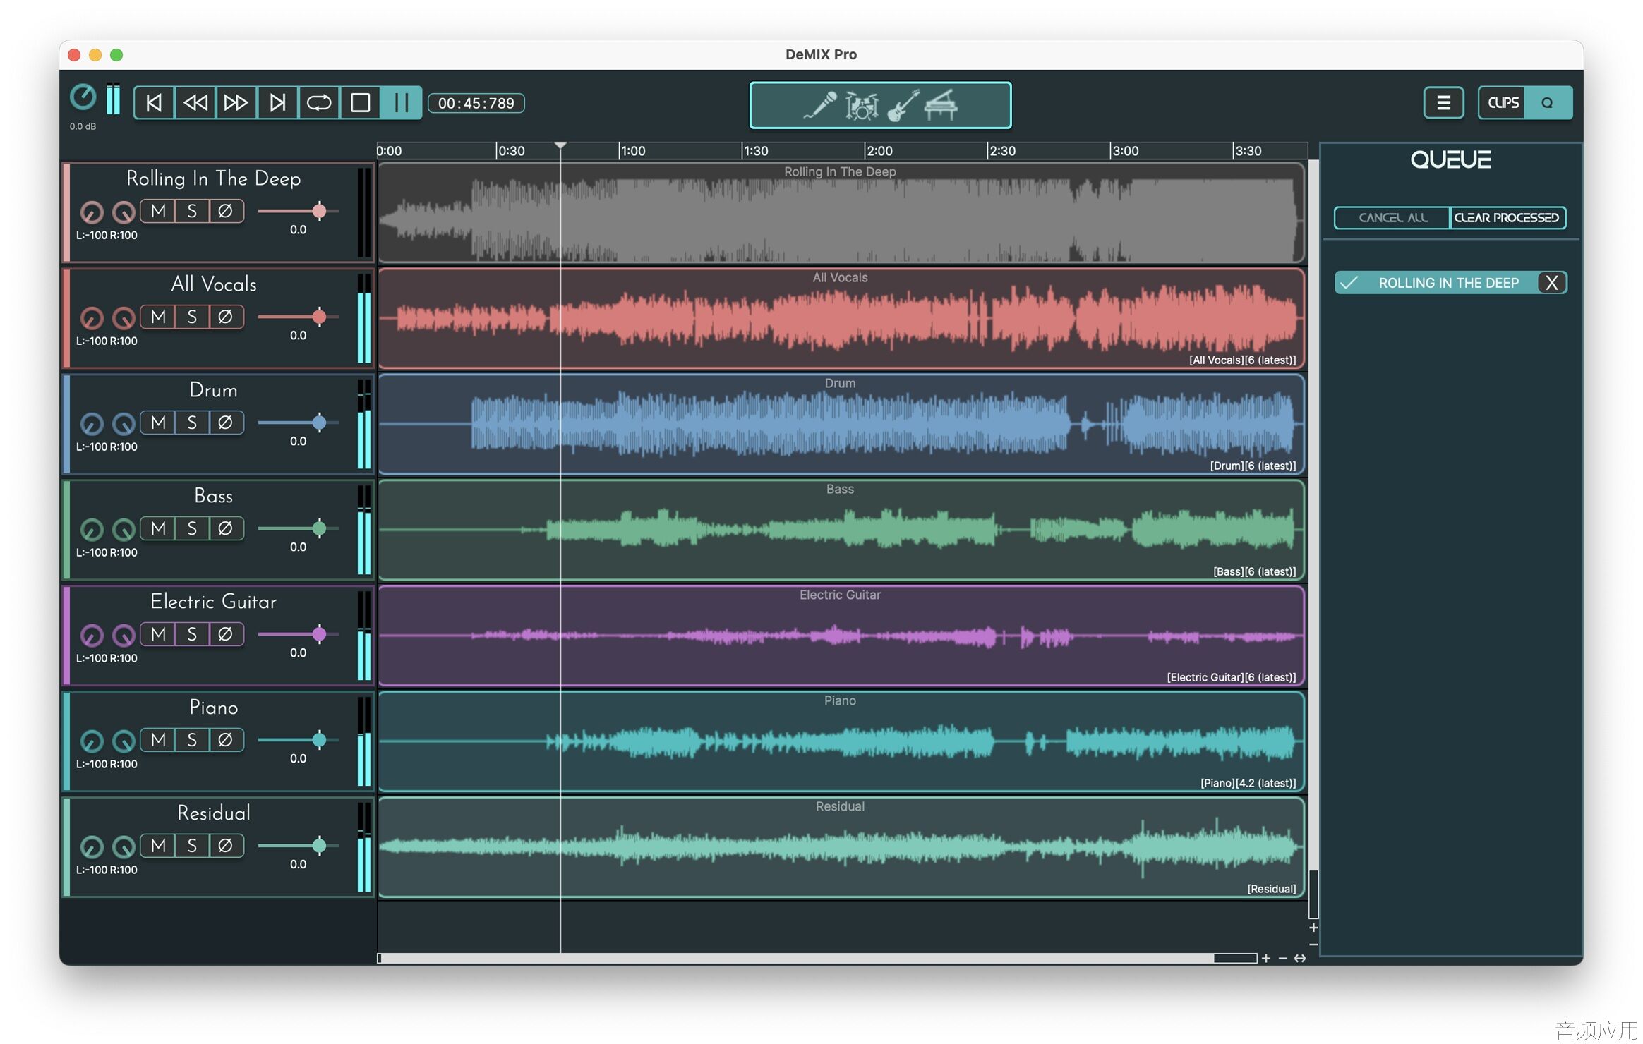Zoom out horizontally with minus icon
1643x1044 pixels.
[x=1282, y=958]
